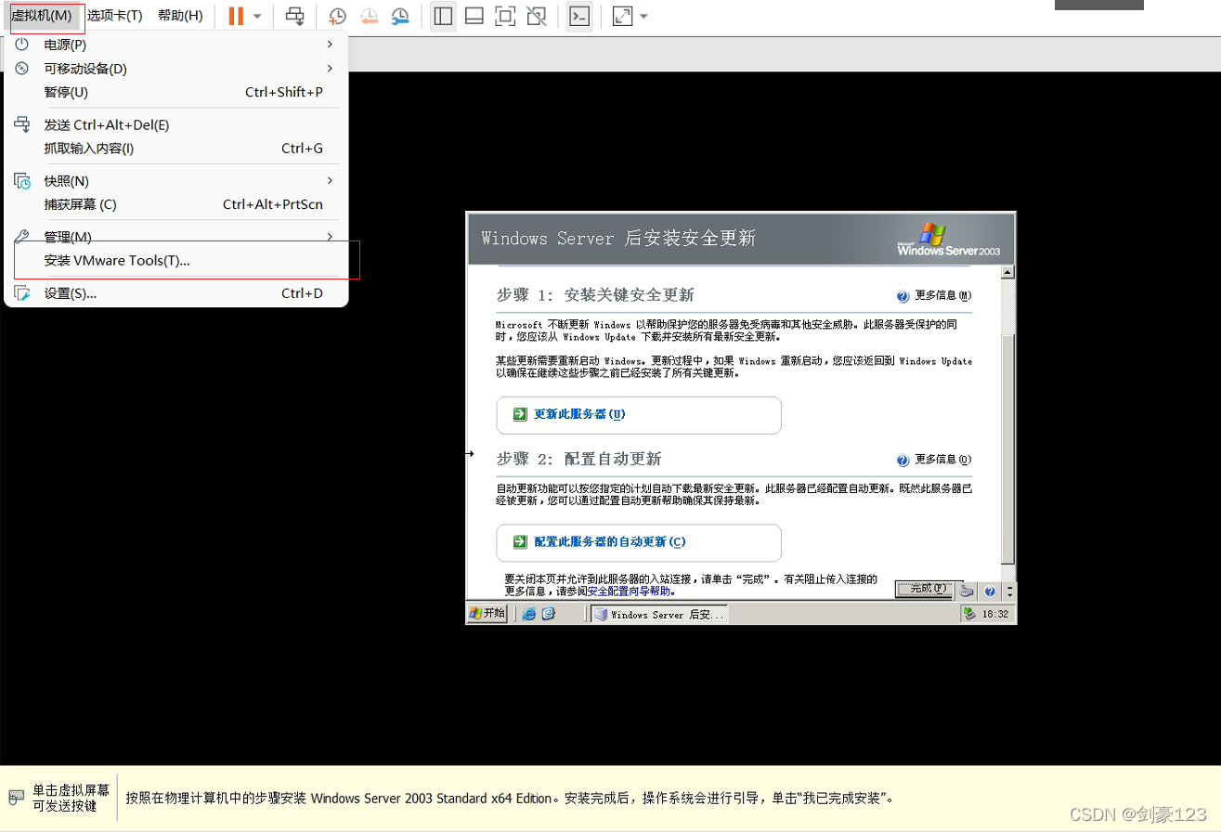Open the 虚拟机(M) menu
Screen dimensions: 1221x832
(x=42, y=16)
